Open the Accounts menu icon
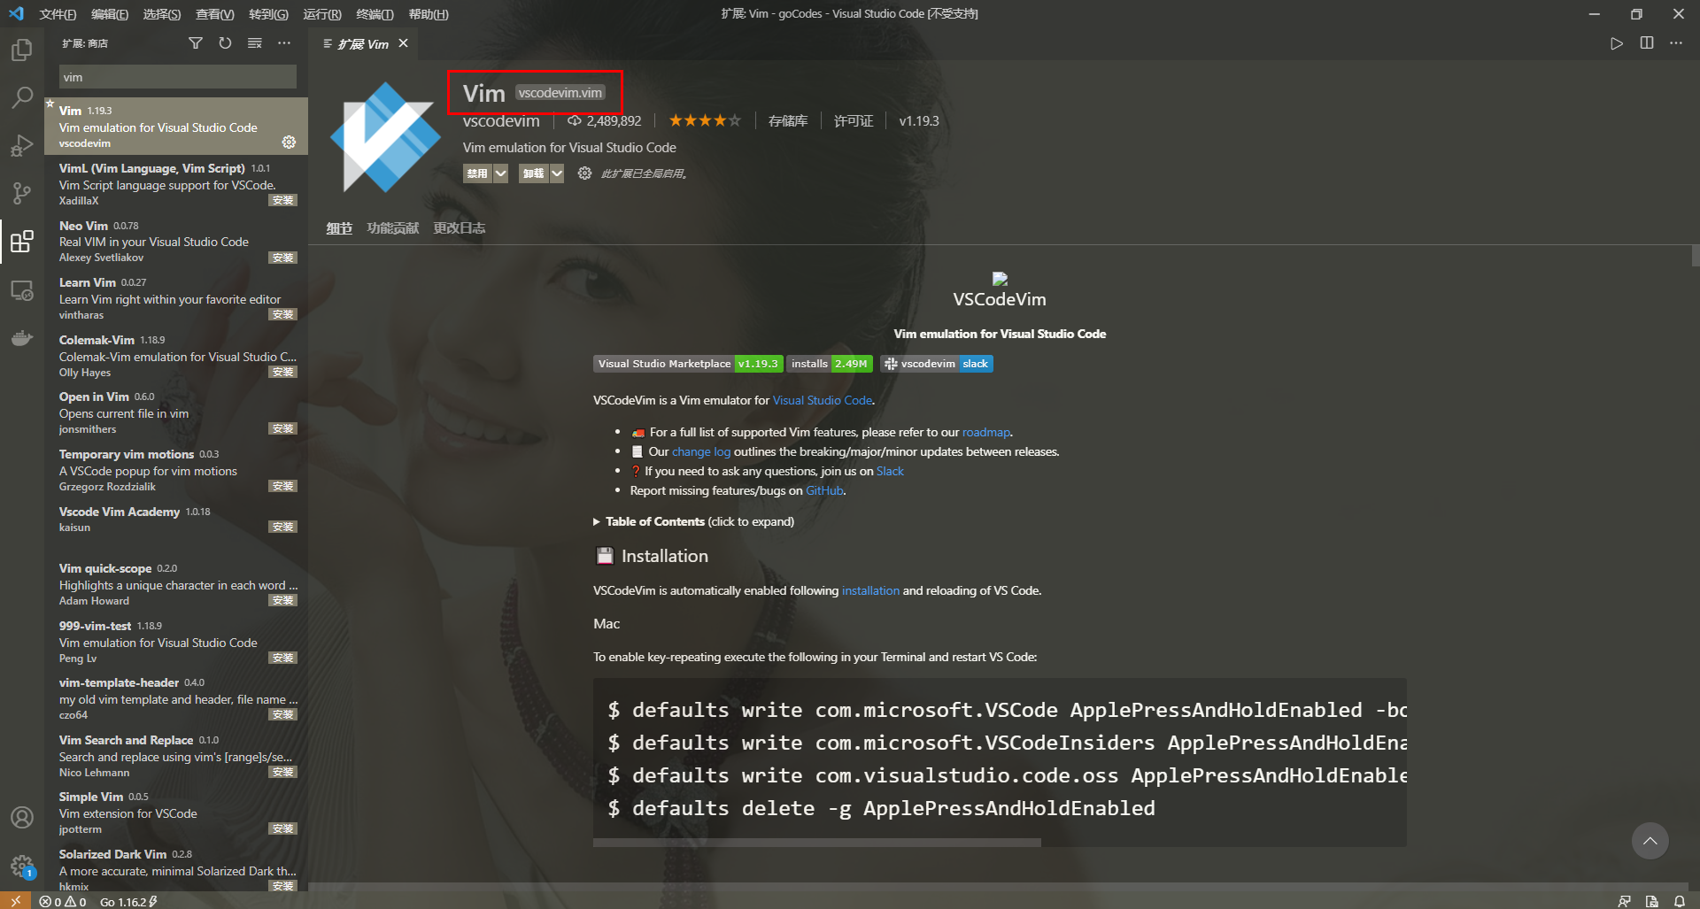Viewport: 1700px width, 909px height. (21, 818)
